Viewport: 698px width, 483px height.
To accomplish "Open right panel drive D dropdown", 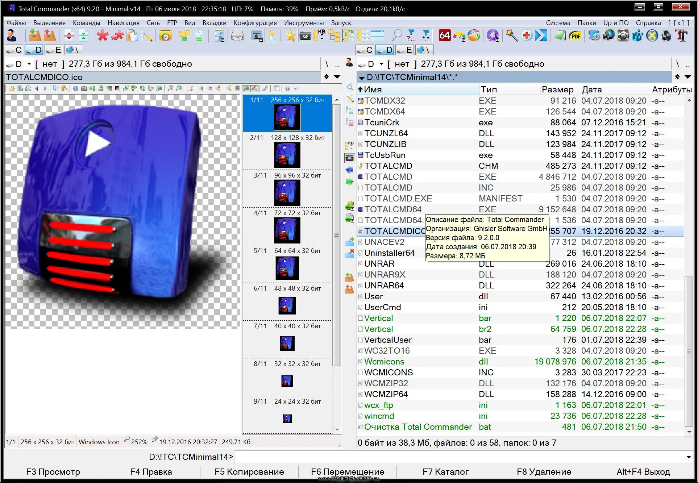I will pyautogui.click(x=381, y=64).
